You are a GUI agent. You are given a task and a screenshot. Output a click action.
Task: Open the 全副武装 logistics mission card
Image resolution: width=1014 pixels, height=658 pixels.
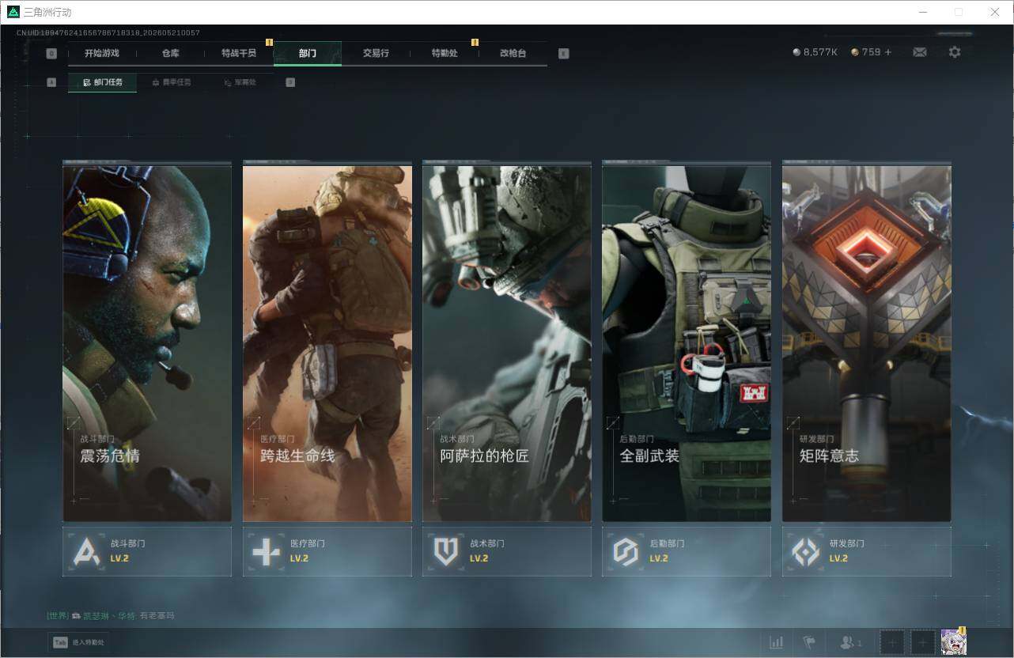click(x=687, y=342)
